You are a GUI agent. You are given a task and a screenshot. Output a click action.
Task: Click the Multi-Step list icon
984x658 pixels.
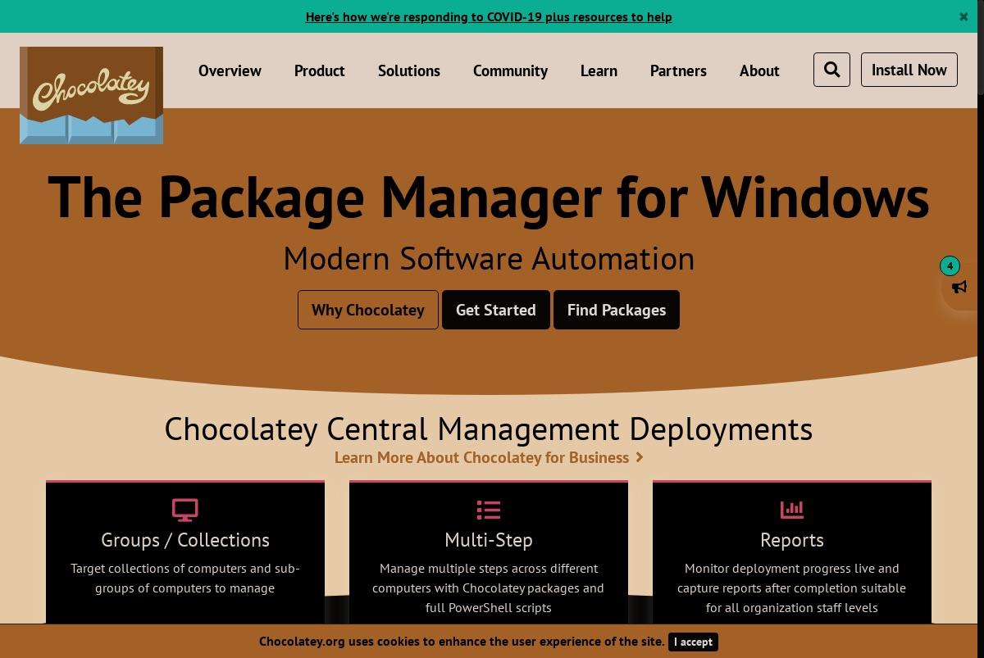[x=489, y=510]
